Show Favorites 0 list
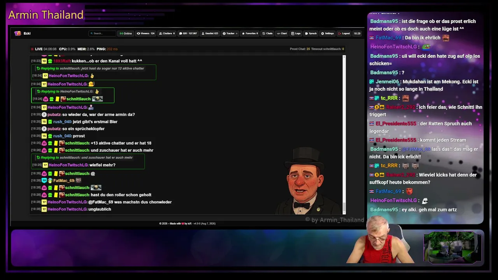The image size is (498, 280). [x=250, y=33]
